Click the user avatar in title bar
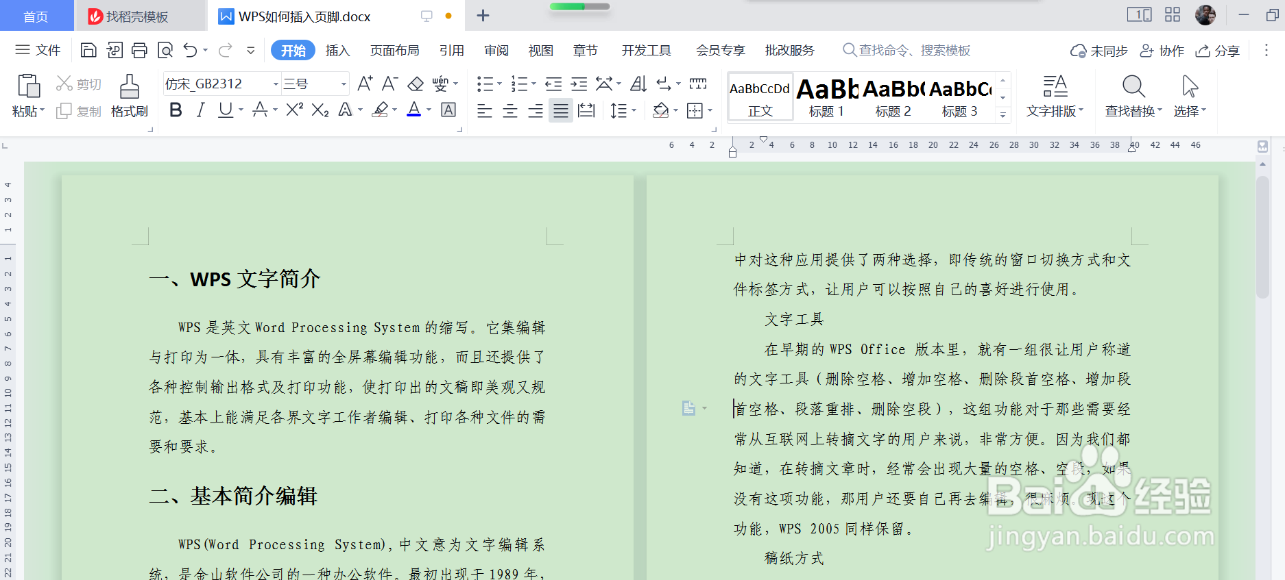The height and width of the screenshot is (580, 1285). tap(1205, 15)
